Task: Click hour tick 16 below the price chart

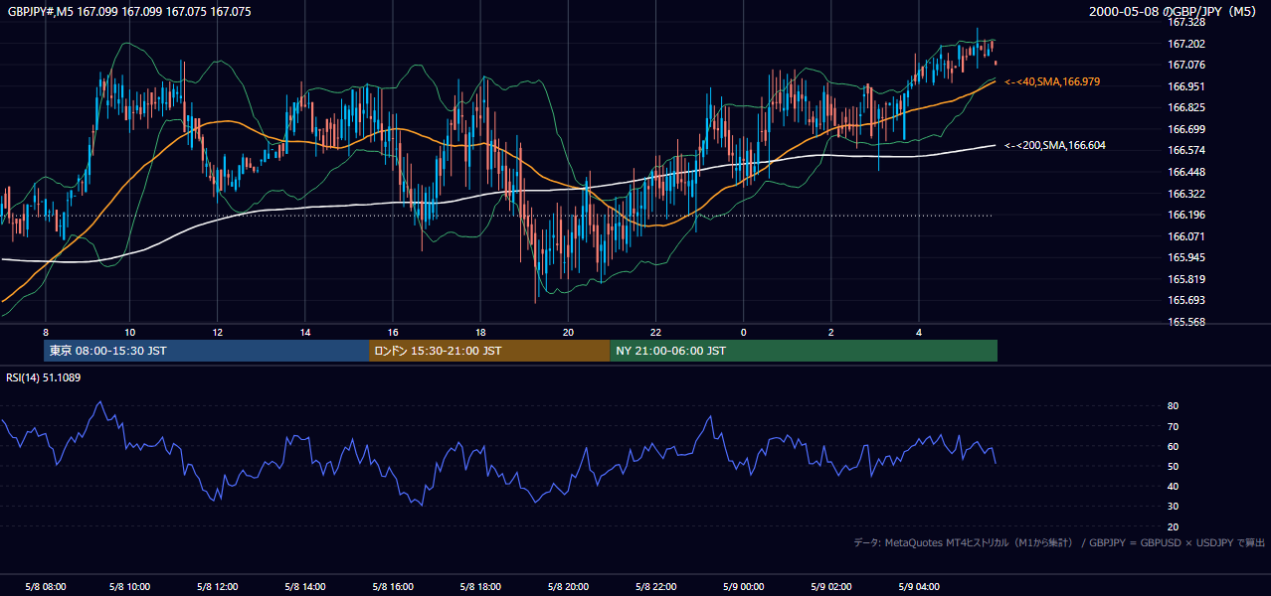Action: pos(393,332)
